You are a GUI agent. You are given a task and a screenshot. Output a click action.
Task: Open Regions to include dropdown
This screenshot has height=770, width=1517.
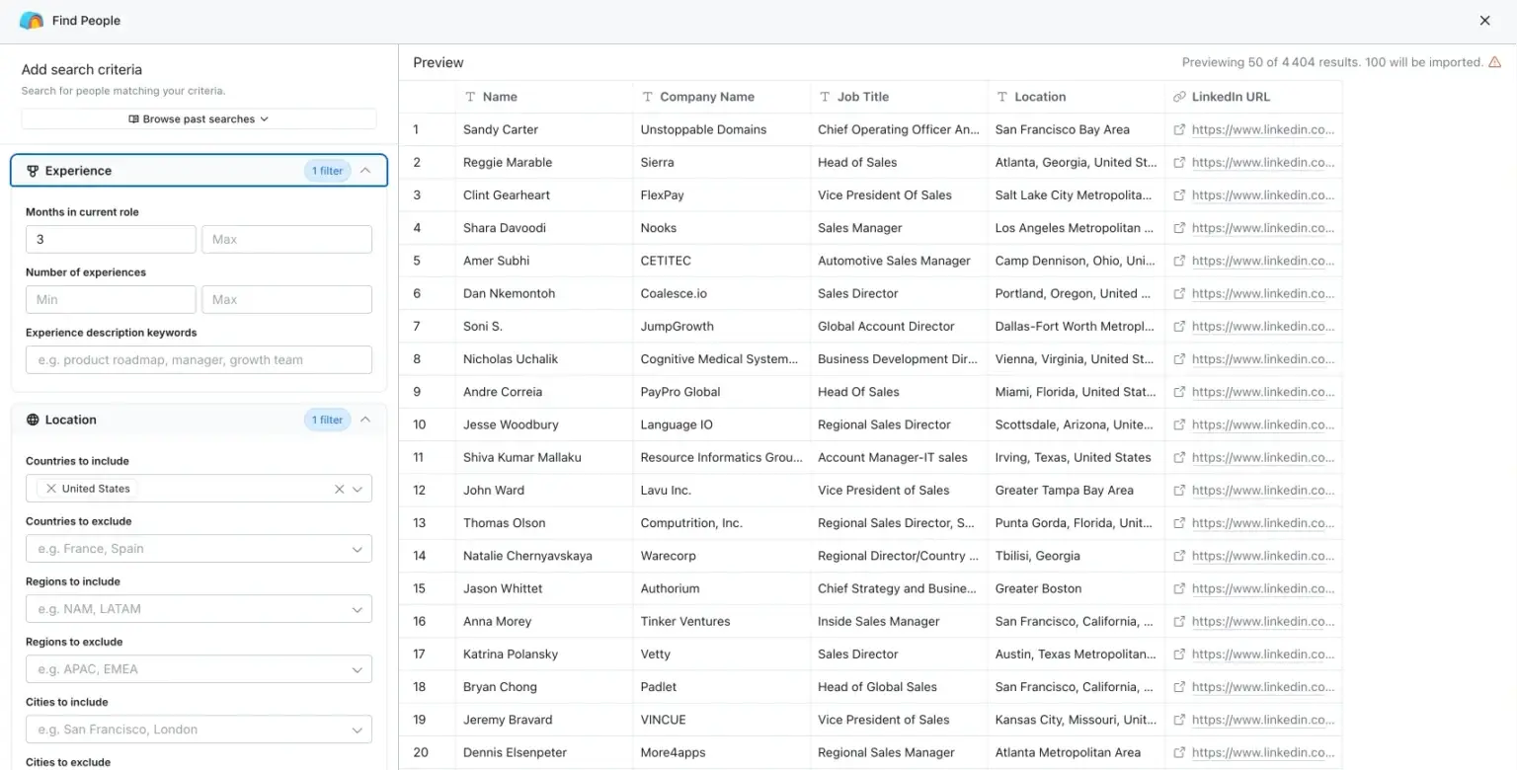[199, 609]
